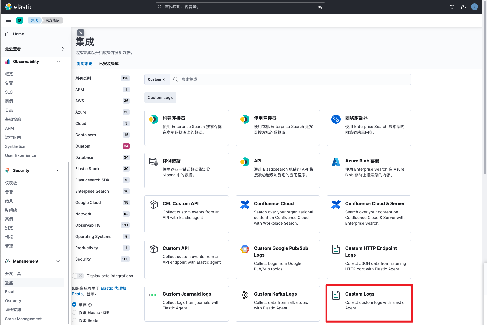The width and height of the screenshot is (487, 325).
Task: Click the Custom API package icon
Action: (154, 249)
